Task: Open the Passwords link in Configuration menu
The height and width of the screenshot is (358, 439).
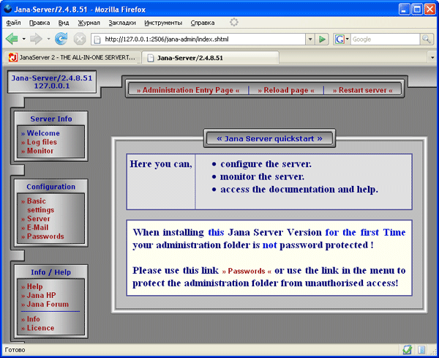Action: (x=42, y=236)
